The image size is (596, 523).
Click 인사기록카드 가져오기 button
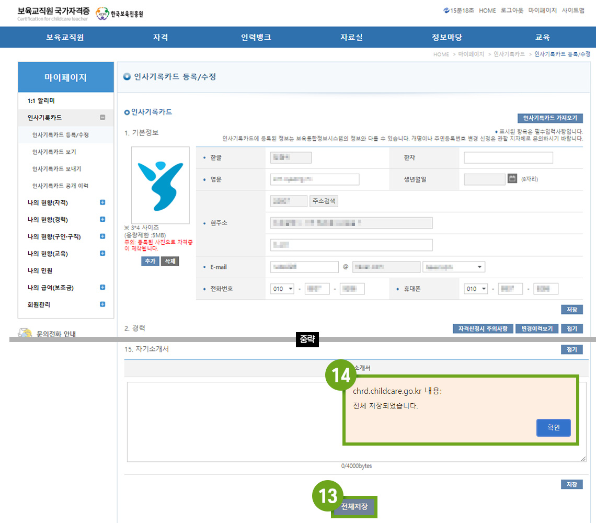550,118
